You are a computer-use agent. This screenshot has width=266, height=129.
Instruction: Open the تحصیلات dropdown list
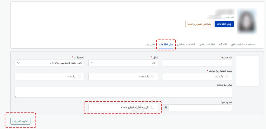point(49,63)
